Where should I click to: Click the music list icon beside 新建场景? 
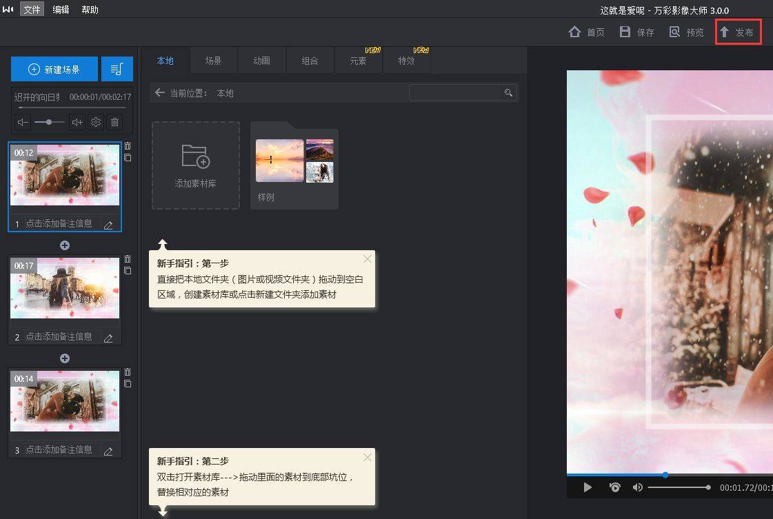(117, 69)
